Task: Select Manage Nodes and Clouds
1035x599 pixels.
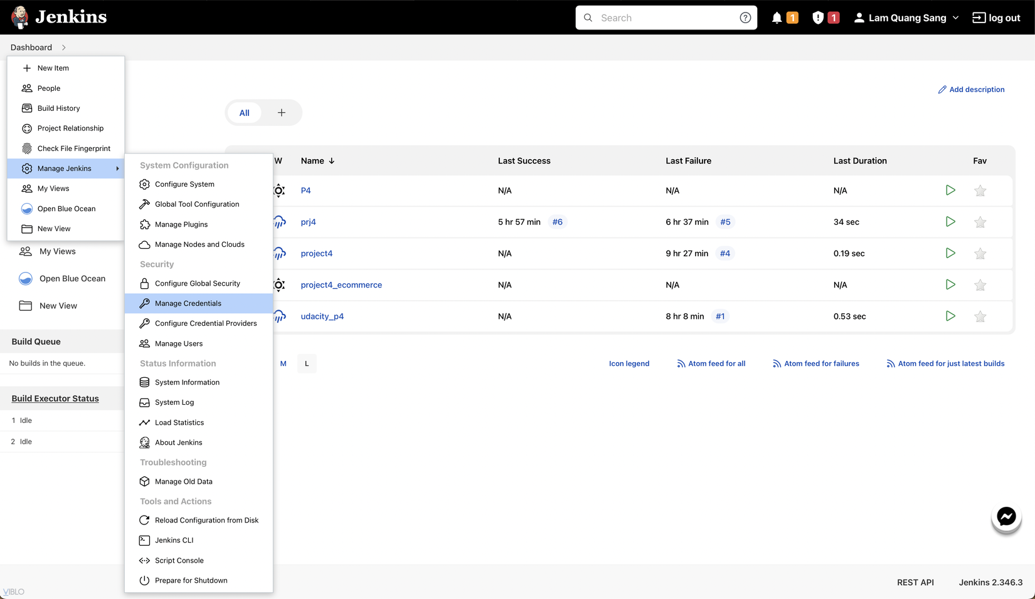Action: point(199,244)
